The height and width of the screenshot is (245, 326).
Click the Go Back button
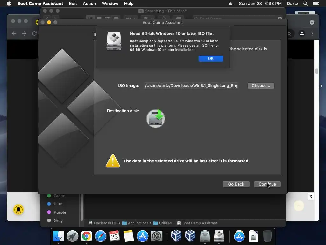[x=236, y=184]
